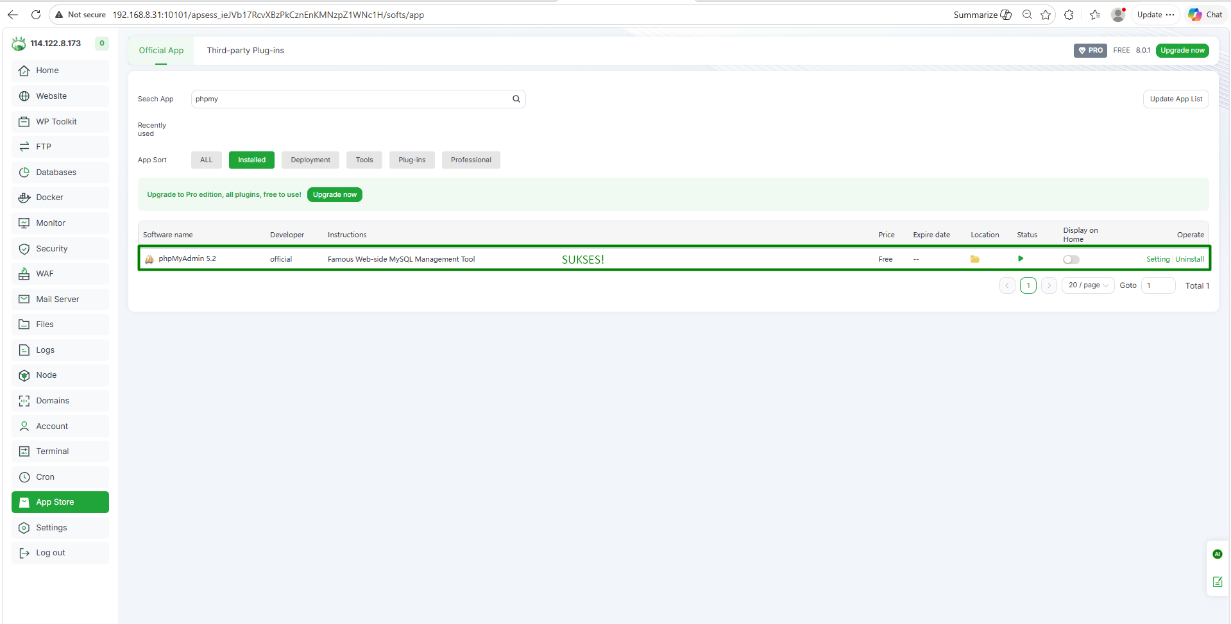Expand the 20 / page dropdown
The width and height of the screenshot is (1231, 624).
(1087, 285)
